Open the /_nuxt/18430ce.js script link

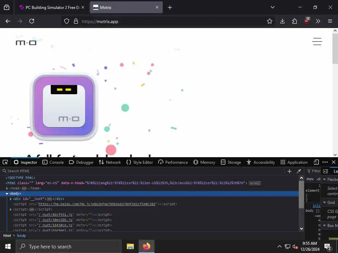click(55, 225)
